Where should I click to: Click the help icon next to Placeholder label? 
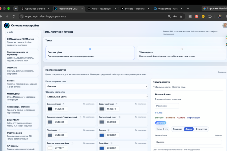[60, 130]
